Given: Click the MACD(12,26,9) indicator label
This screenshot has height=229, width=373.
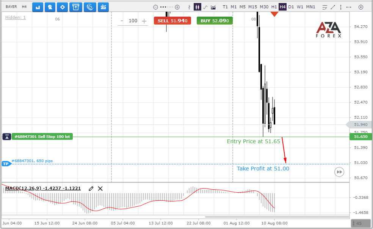Looking at the screenshot, I should click(x=43, y=188).
